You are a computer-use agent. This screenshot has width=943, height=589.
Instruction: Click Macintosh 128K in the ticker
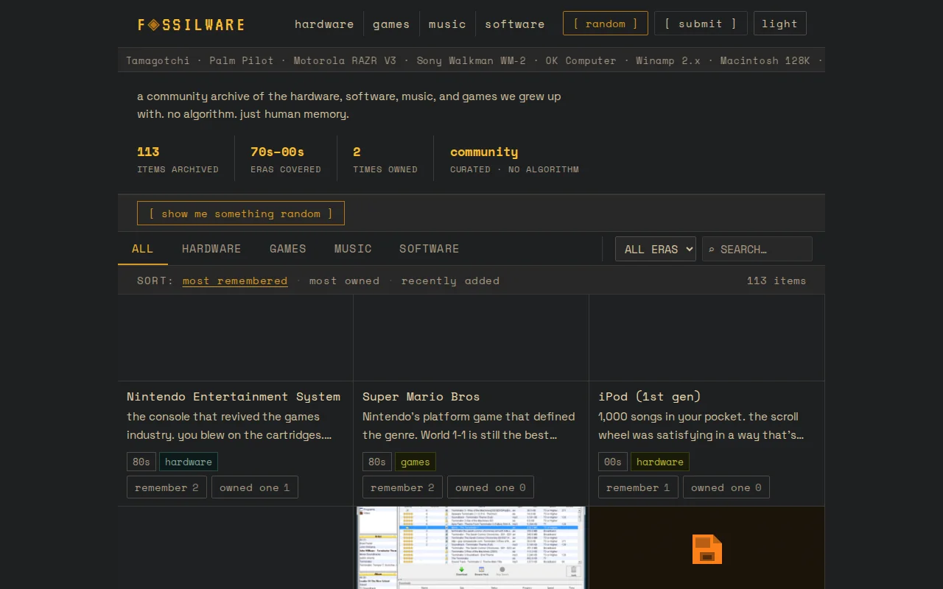pyautogui.click(x=765, y=60)
